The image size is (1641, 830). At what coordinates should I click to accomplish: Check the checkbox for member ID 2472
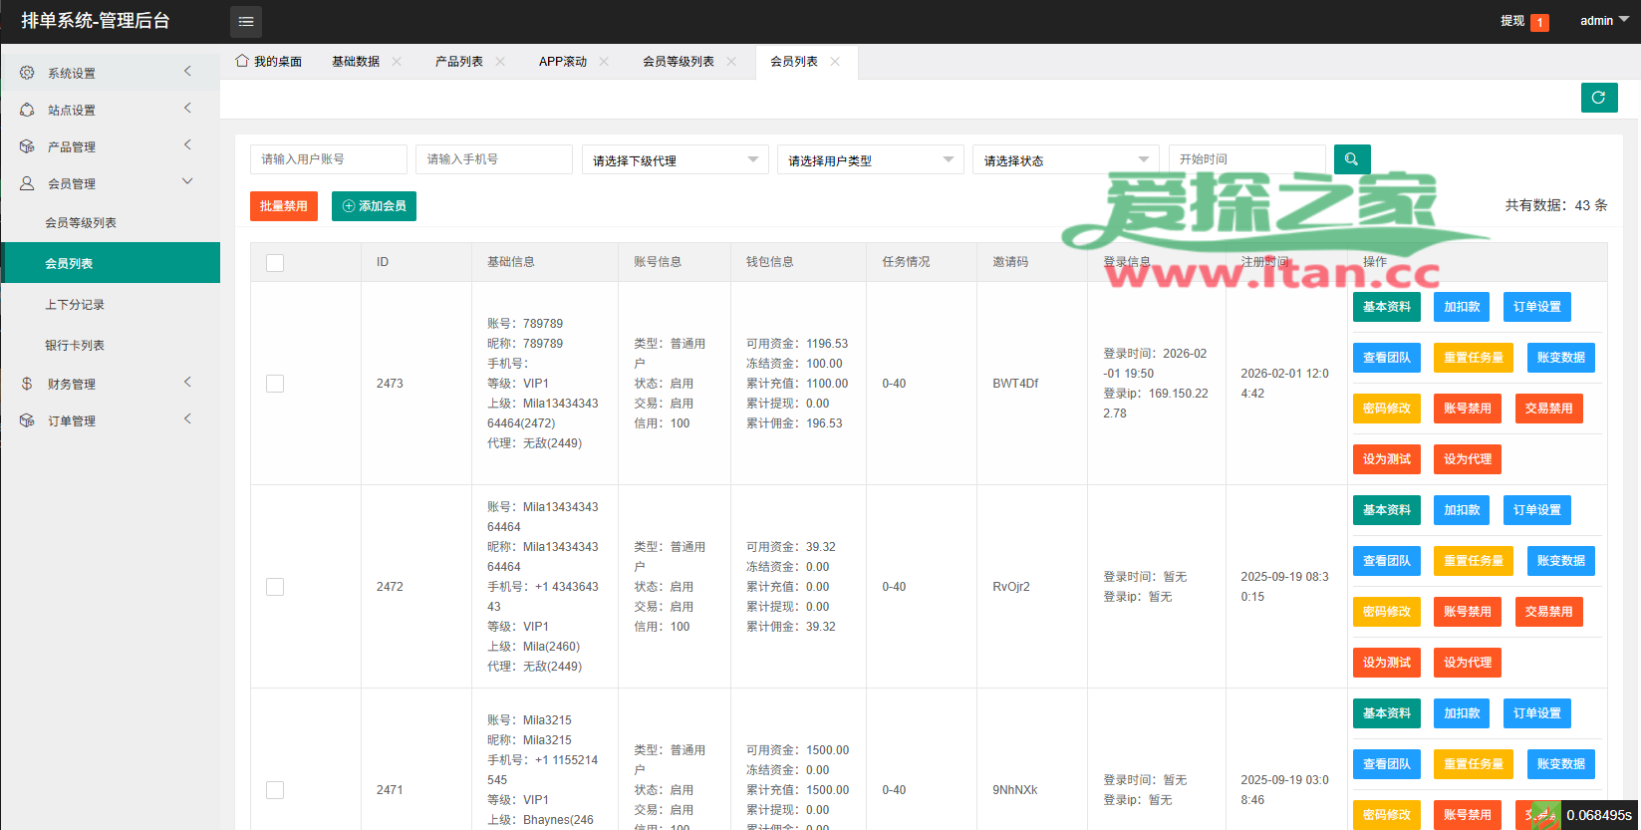[x=275, y=587]
